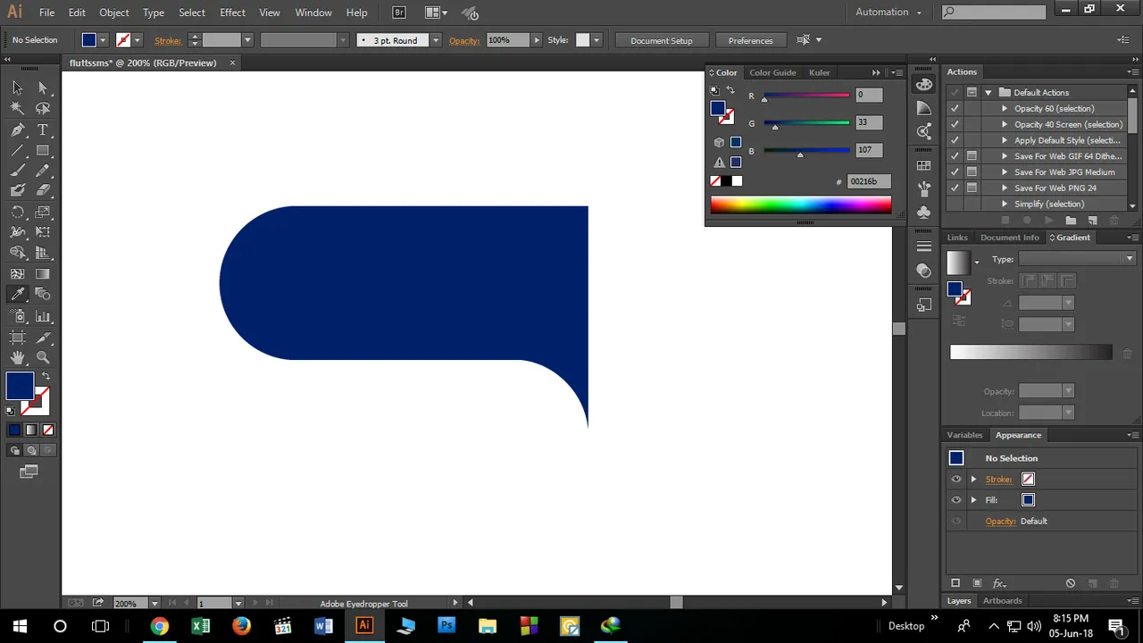
Task: Click the Stroke link in control bar
Action: click(x=168, y=41)
